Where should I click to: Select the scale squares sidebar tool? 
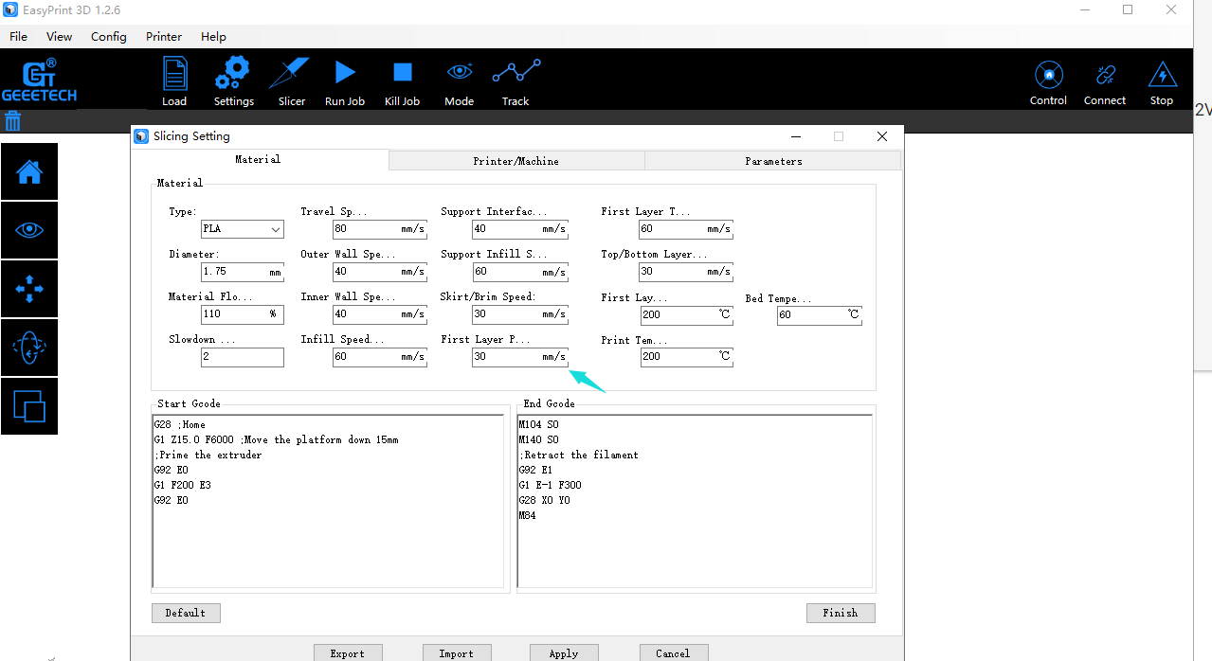point(29,406)
